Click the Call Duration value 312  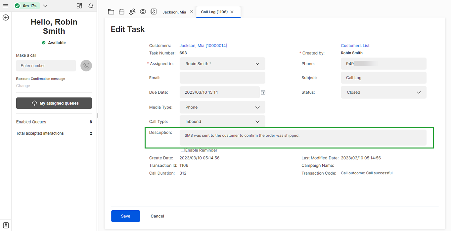183,173
